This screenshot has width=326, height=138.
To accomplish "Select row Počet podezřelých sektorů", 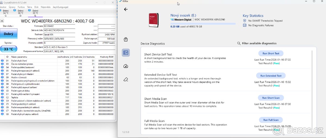I will click(57, 104).
